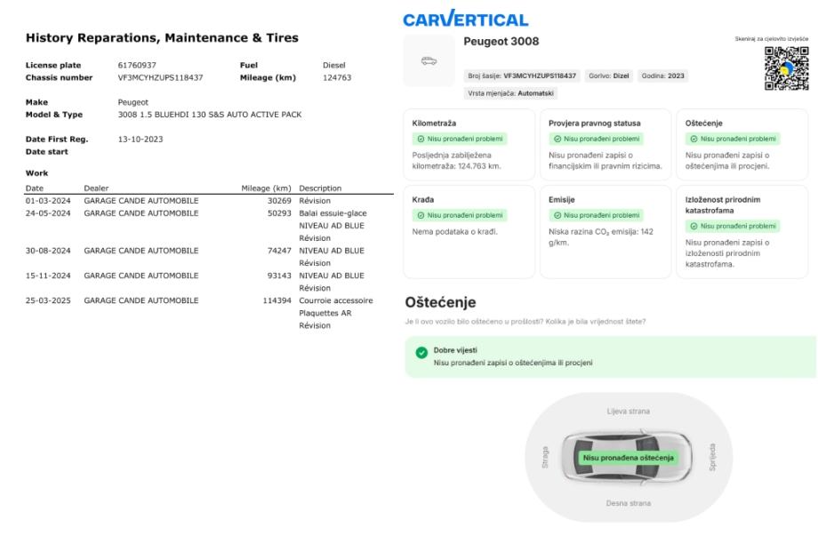Image resolution: width=818 pixels, height=544 pixels.
Task: Select the 'Nisu pronađena oštećenja' label on the car
Action: 628,458
